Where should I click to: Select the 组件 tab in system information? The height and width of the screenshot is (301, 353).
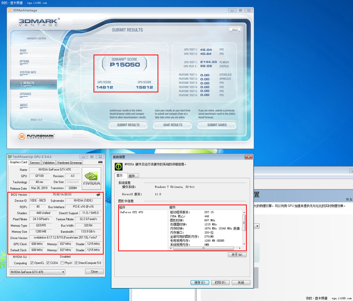click(x=133, y=176)
